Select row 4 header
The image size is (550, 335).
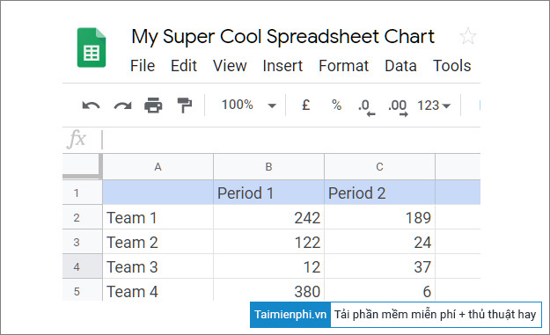82,266
